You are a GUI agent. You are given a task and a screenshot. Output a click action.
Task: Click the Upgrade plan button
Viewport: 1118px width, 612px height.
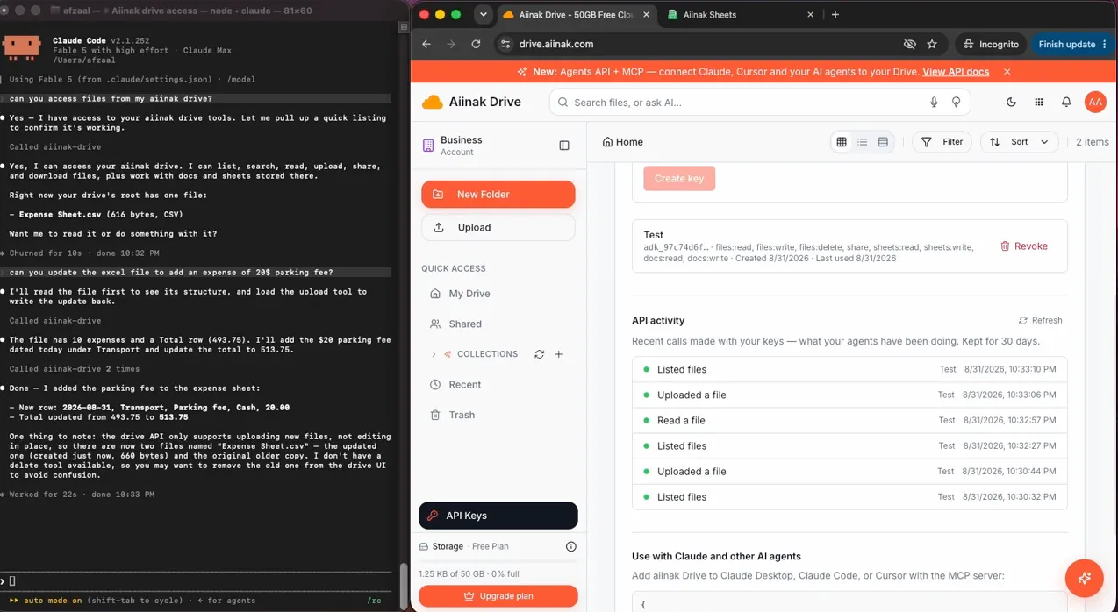pyautogui.click(x=498, y=596)
